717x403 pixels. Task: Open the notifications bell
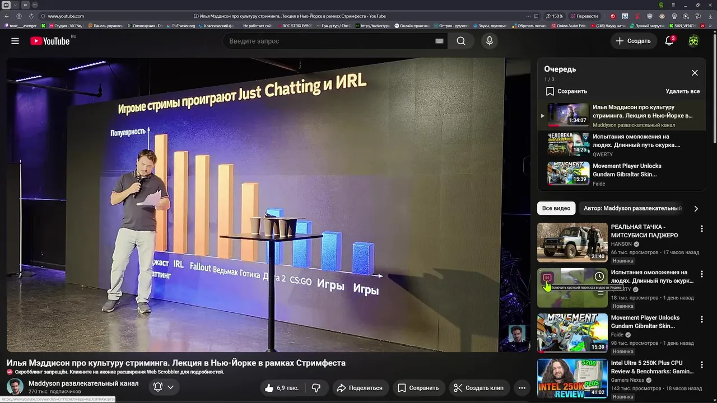pyautogui.click(x=669, y=41)
